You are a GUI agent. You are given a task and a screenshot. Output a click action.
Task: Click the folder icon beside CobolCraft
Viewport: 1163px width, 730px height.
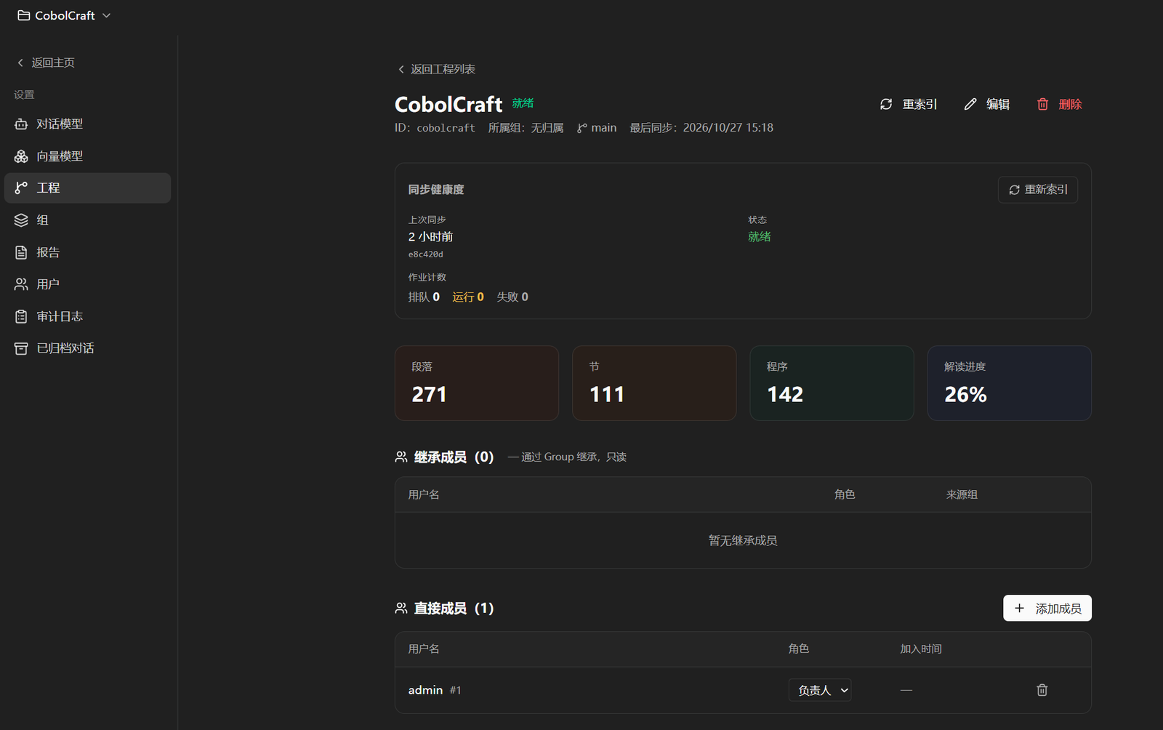click(x=24, y=15)
